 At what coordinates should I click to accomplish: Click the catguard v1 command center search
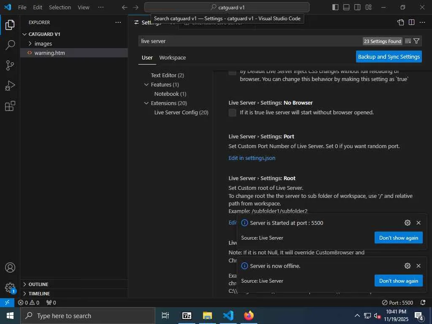(227, 8)
